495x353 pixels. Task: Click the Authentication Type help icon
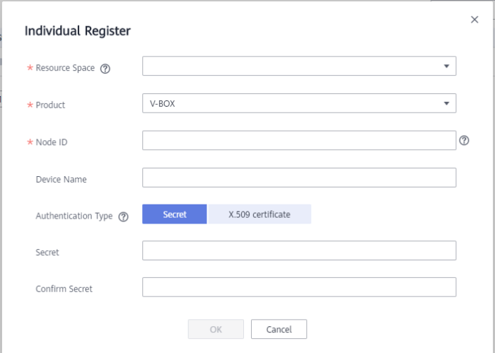[124, 216]
